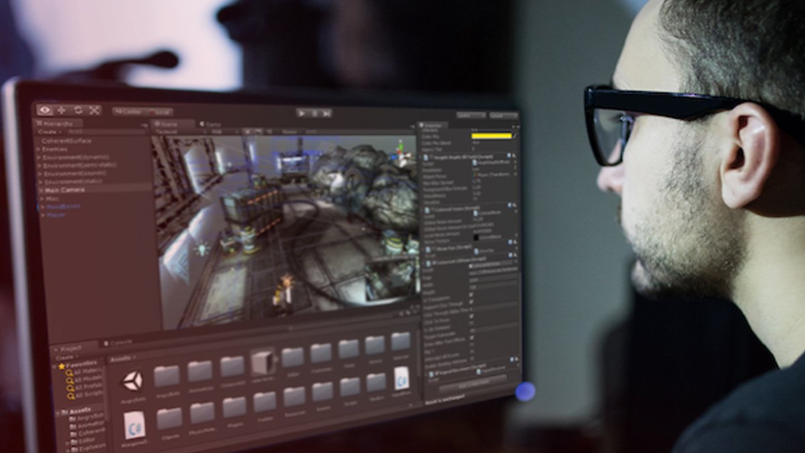Image resolution: width=805 pixels, height=453 pixels.
Task: Click the Add Component button
Action: tap(471, 387)
